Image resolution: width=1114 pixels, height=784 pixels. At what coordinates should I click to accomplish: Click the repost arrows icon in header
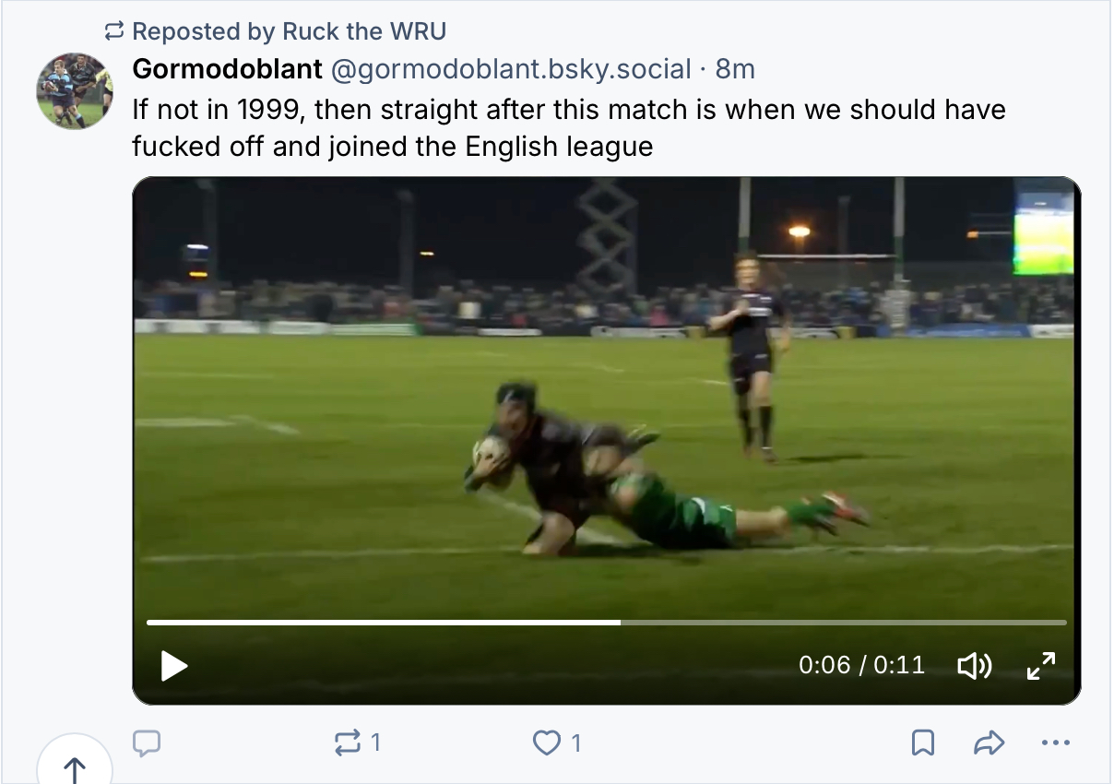coord(114,31)
